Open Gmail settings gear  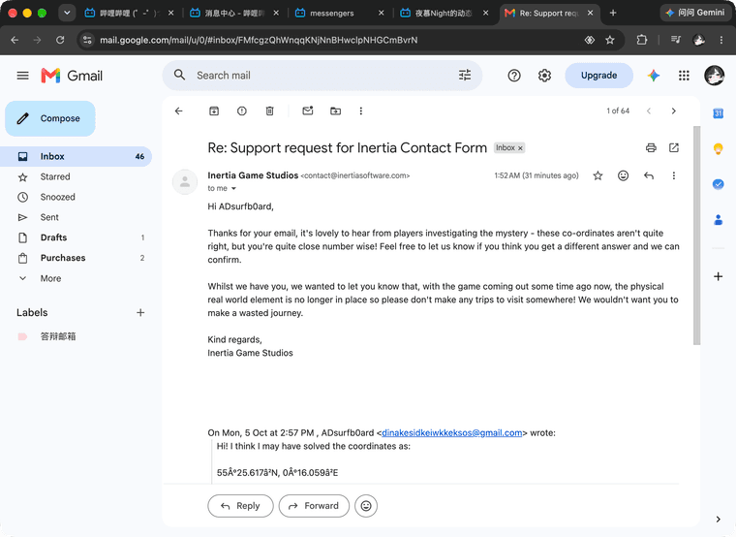(544, 76)
